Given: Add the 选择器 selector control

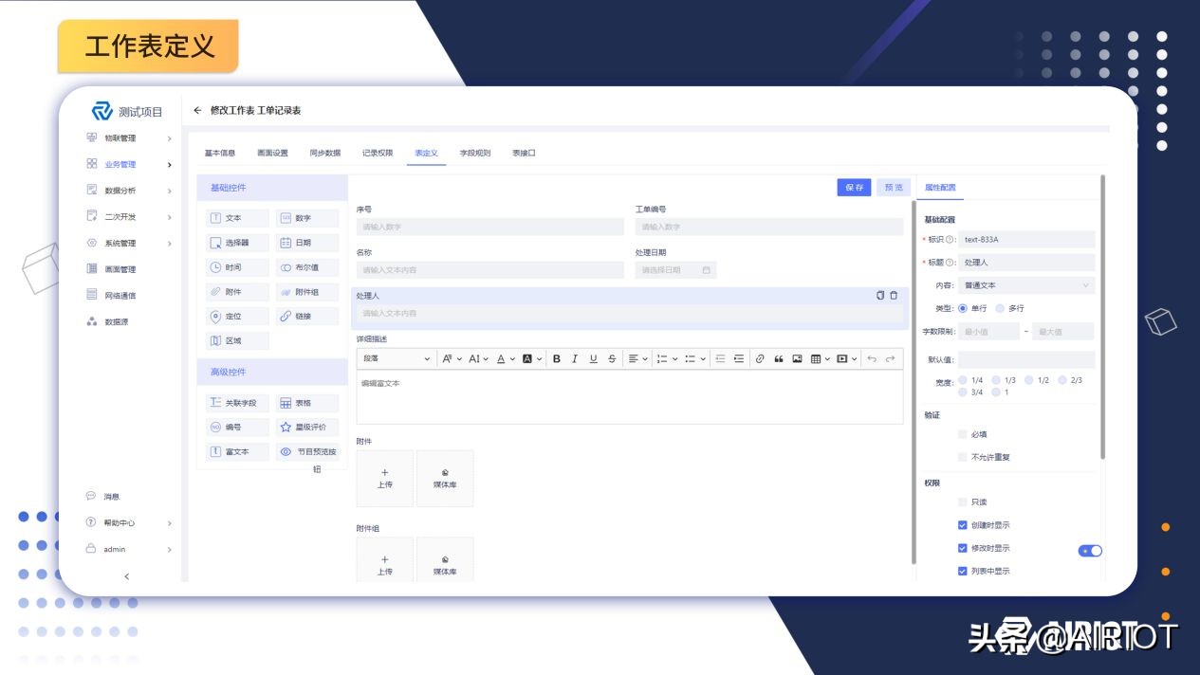Looking at the screenshot, I should point(237,243).
